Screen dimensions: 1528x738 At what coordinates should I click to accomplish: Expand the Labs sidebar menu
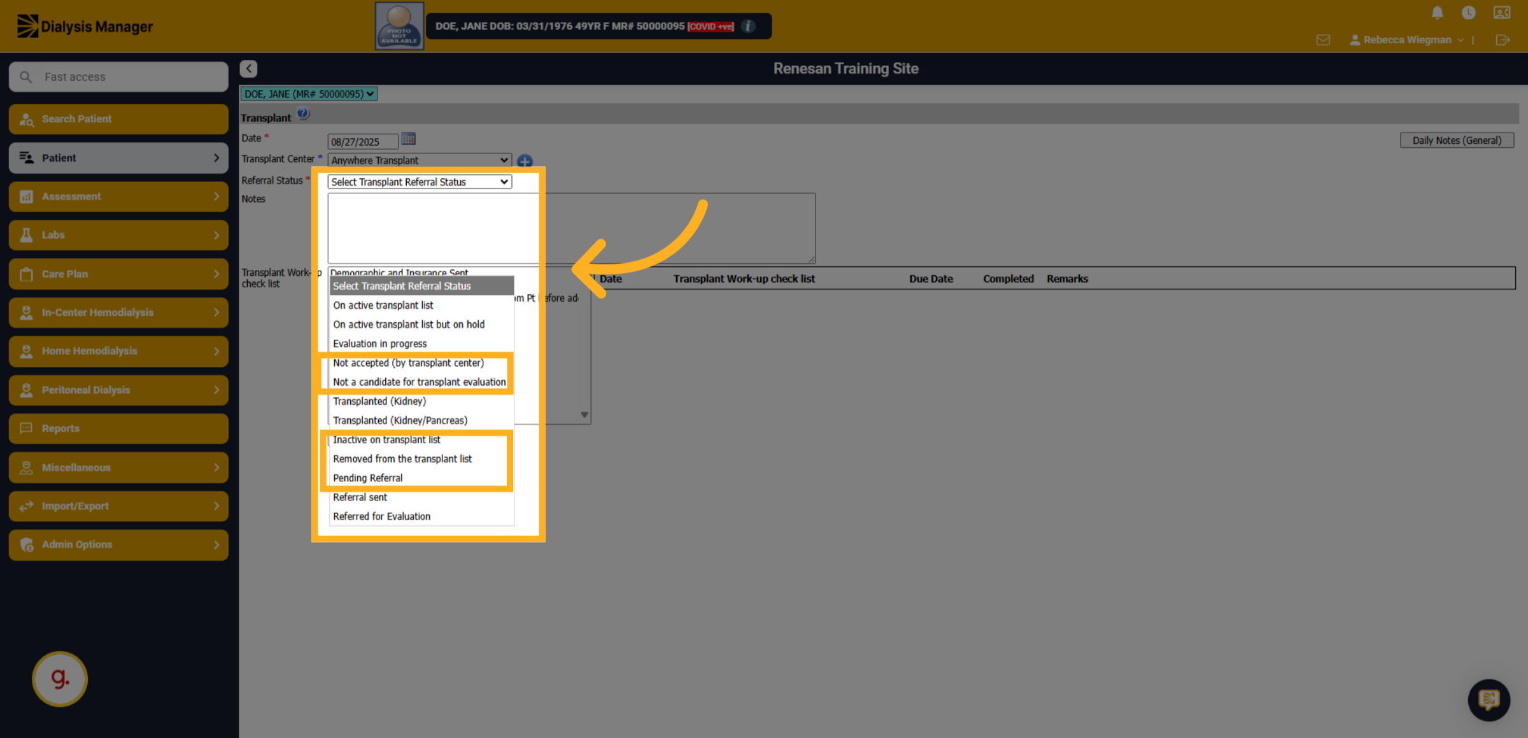tap(118, 235)
